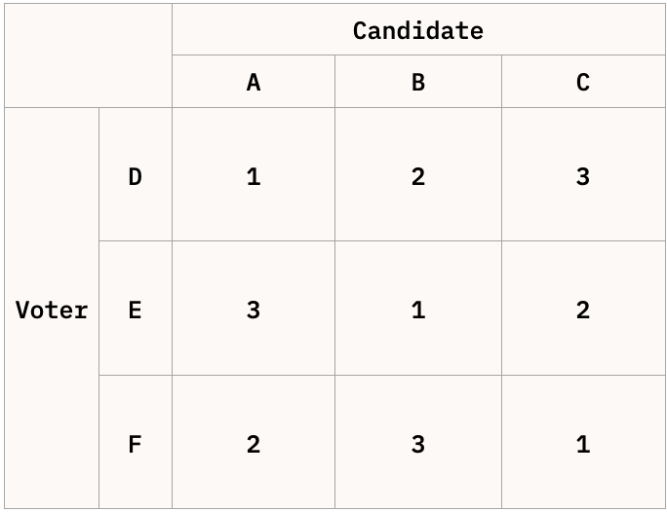
Task: Select the cell where voter E ranks third
Action: pyautogui.click(x=254, y=310)
